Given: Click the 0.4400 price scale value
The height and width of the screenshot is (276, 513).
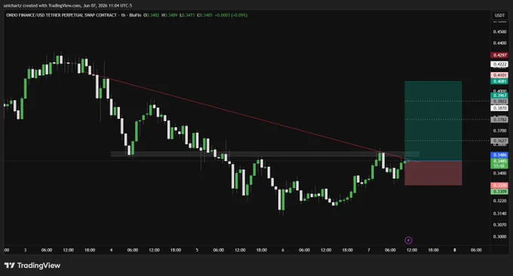Looking at the screenshot, I should click(499, 43).
